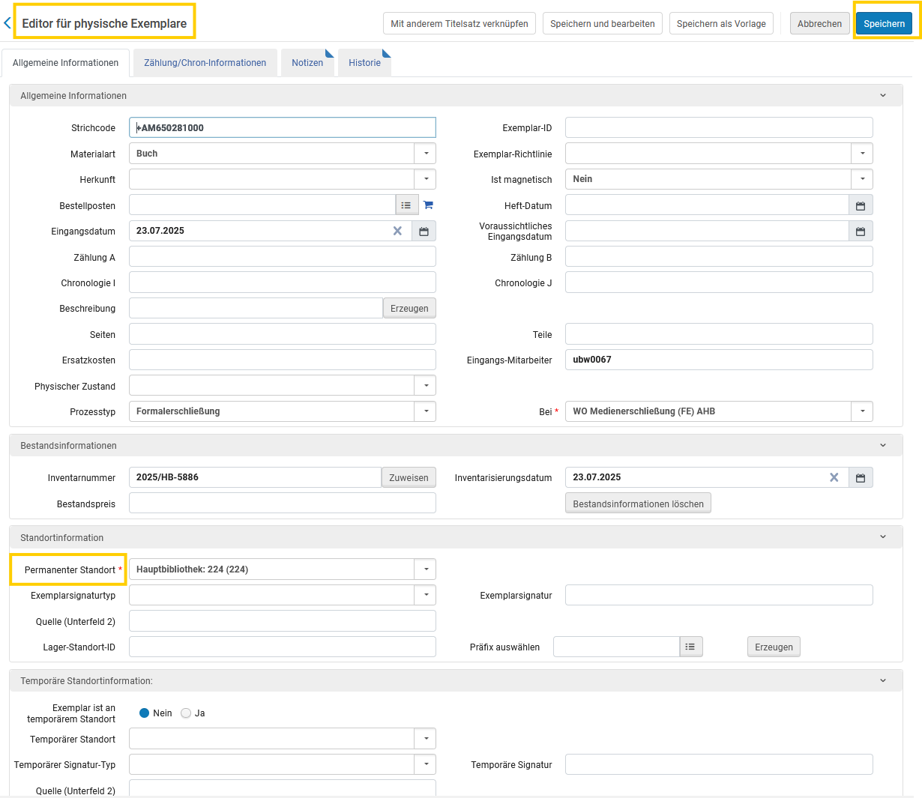
Task: Collapse the Allgemeine Informationen section
Action: (x=883, y=95)
